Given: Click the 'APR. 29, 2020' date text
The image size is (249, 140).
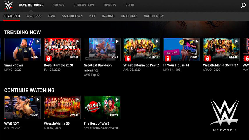Looking at the screenshot, I should (13, 128).
